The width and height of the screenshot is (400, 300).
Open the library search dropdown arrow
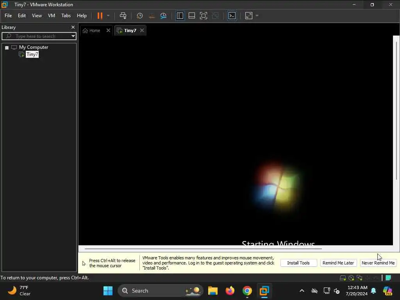(73, 36)
